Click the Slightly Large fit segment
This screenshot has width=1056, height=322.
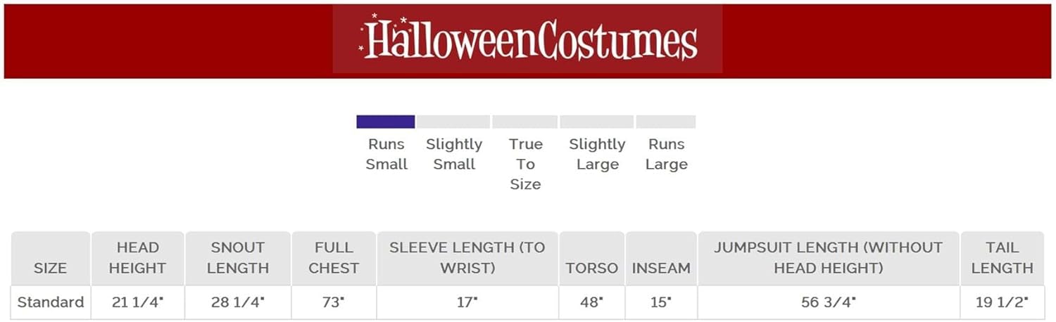pos(597,122)
